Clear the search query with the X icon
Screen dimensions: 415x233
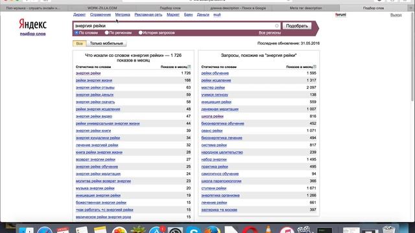pos(277,26)
